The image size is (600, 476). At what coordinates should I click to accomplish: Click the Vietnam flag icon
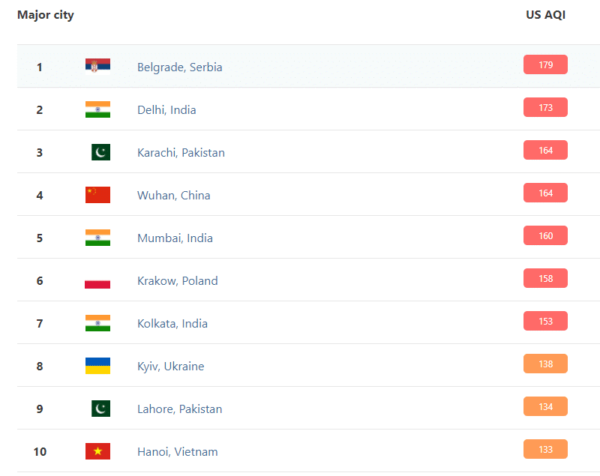97,451
